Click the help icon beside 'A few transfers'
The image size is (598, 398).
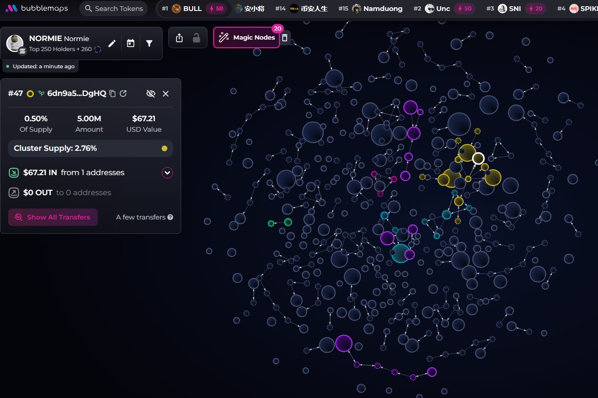click(170, 217)
